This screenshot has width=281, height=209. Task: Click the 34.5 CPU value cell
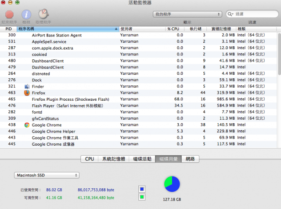179,106
